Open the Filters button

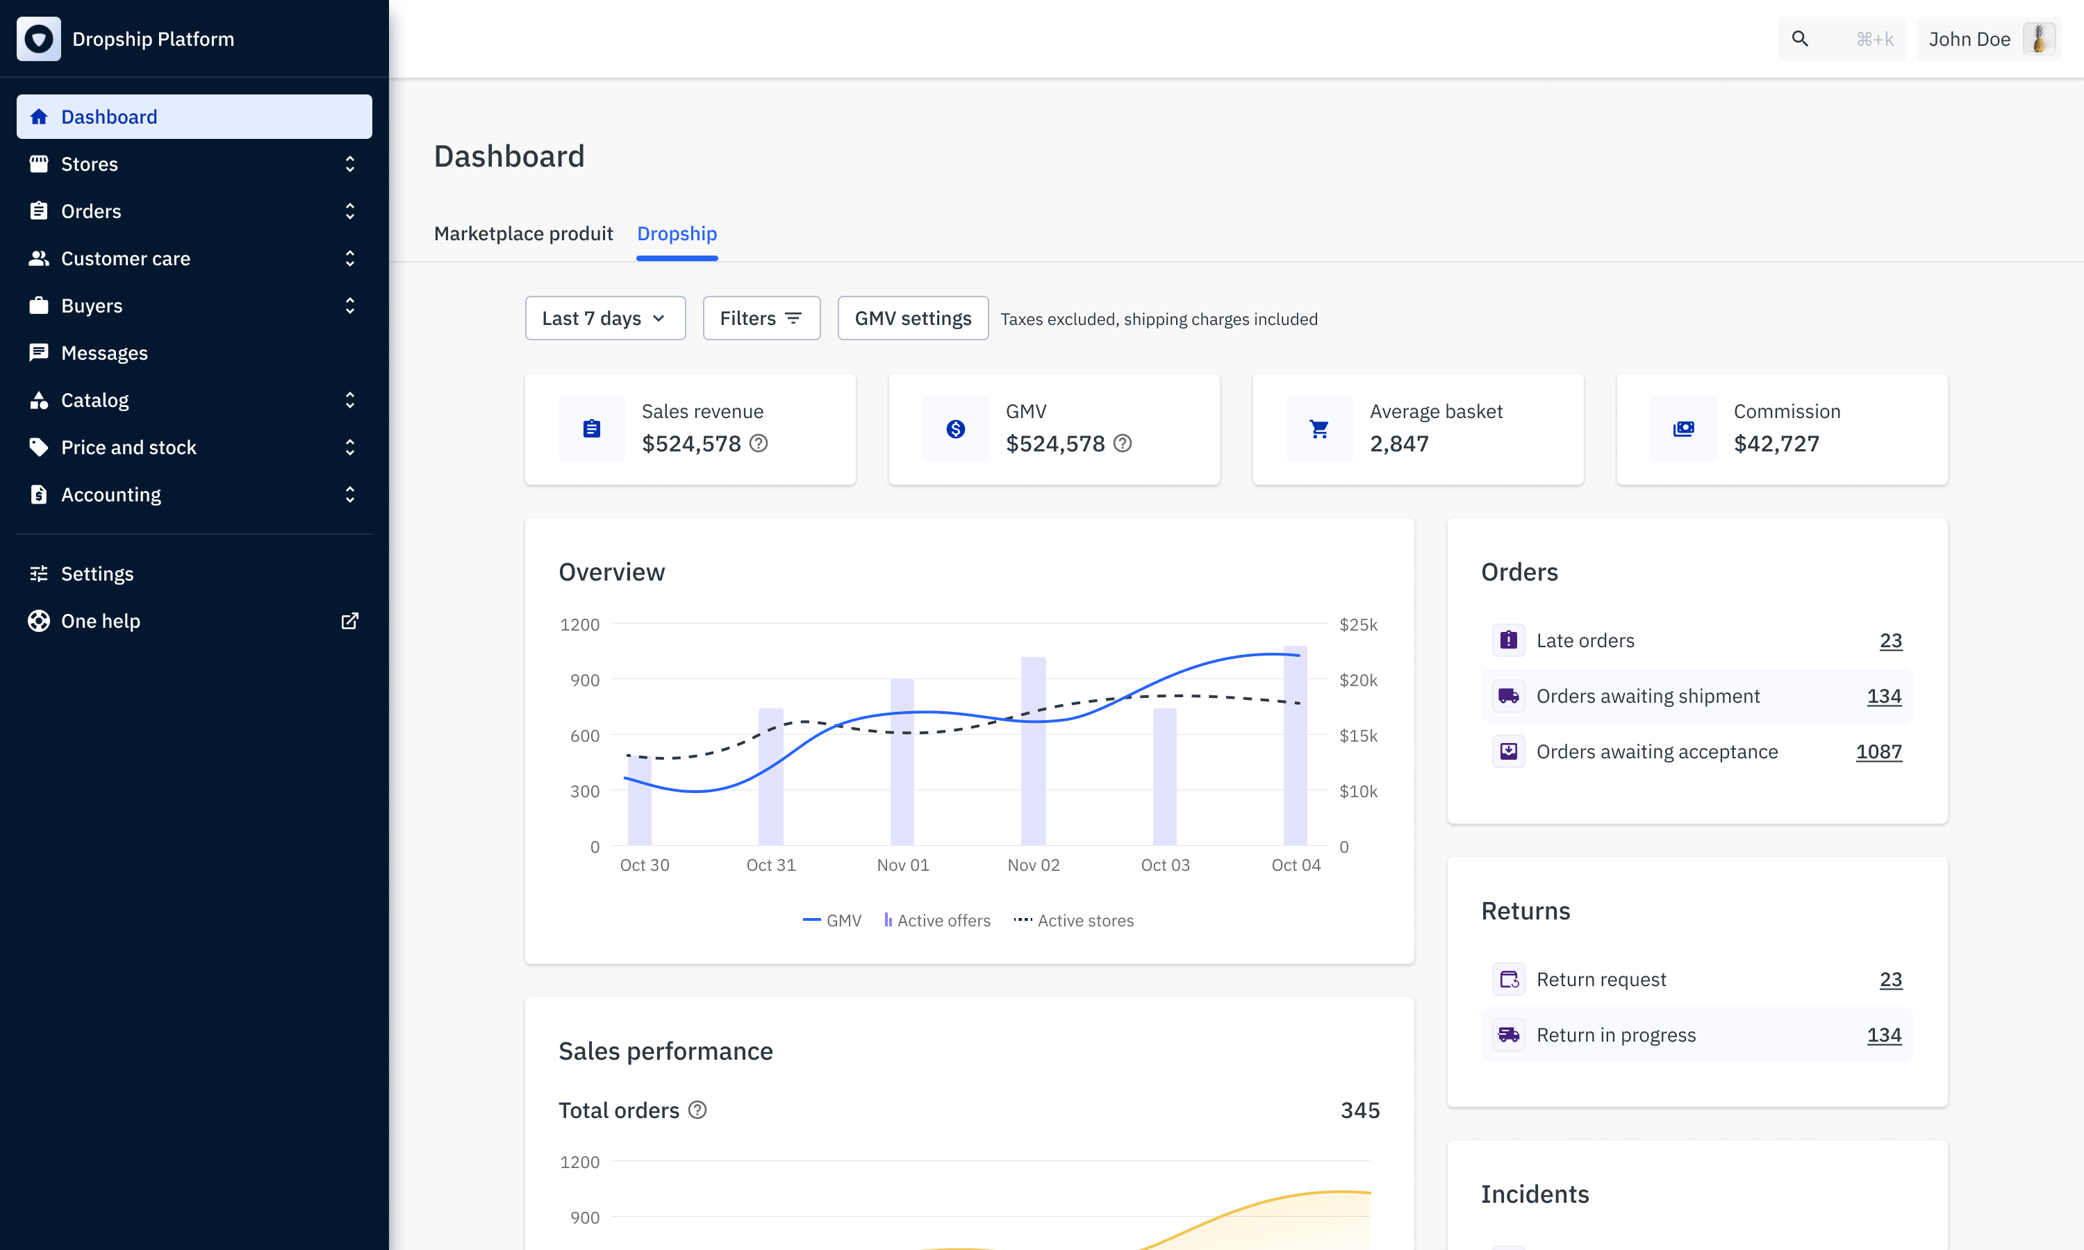coord(761,318)
